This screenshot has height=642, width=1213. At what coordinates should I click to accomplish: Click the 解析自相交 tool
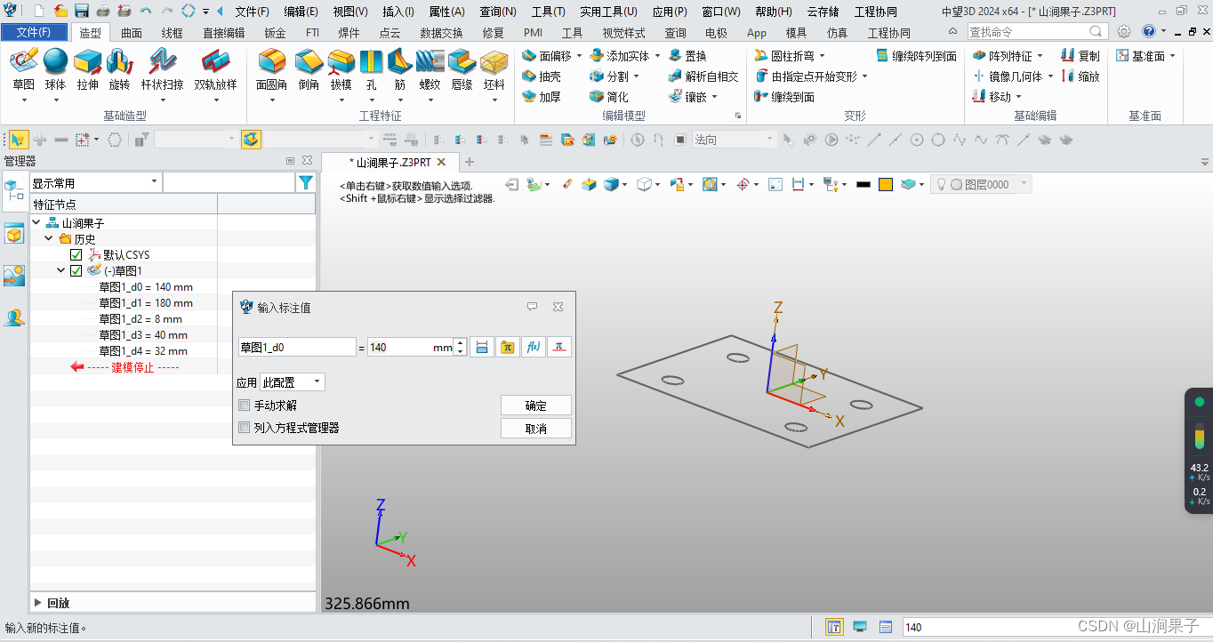coord(703,76)
